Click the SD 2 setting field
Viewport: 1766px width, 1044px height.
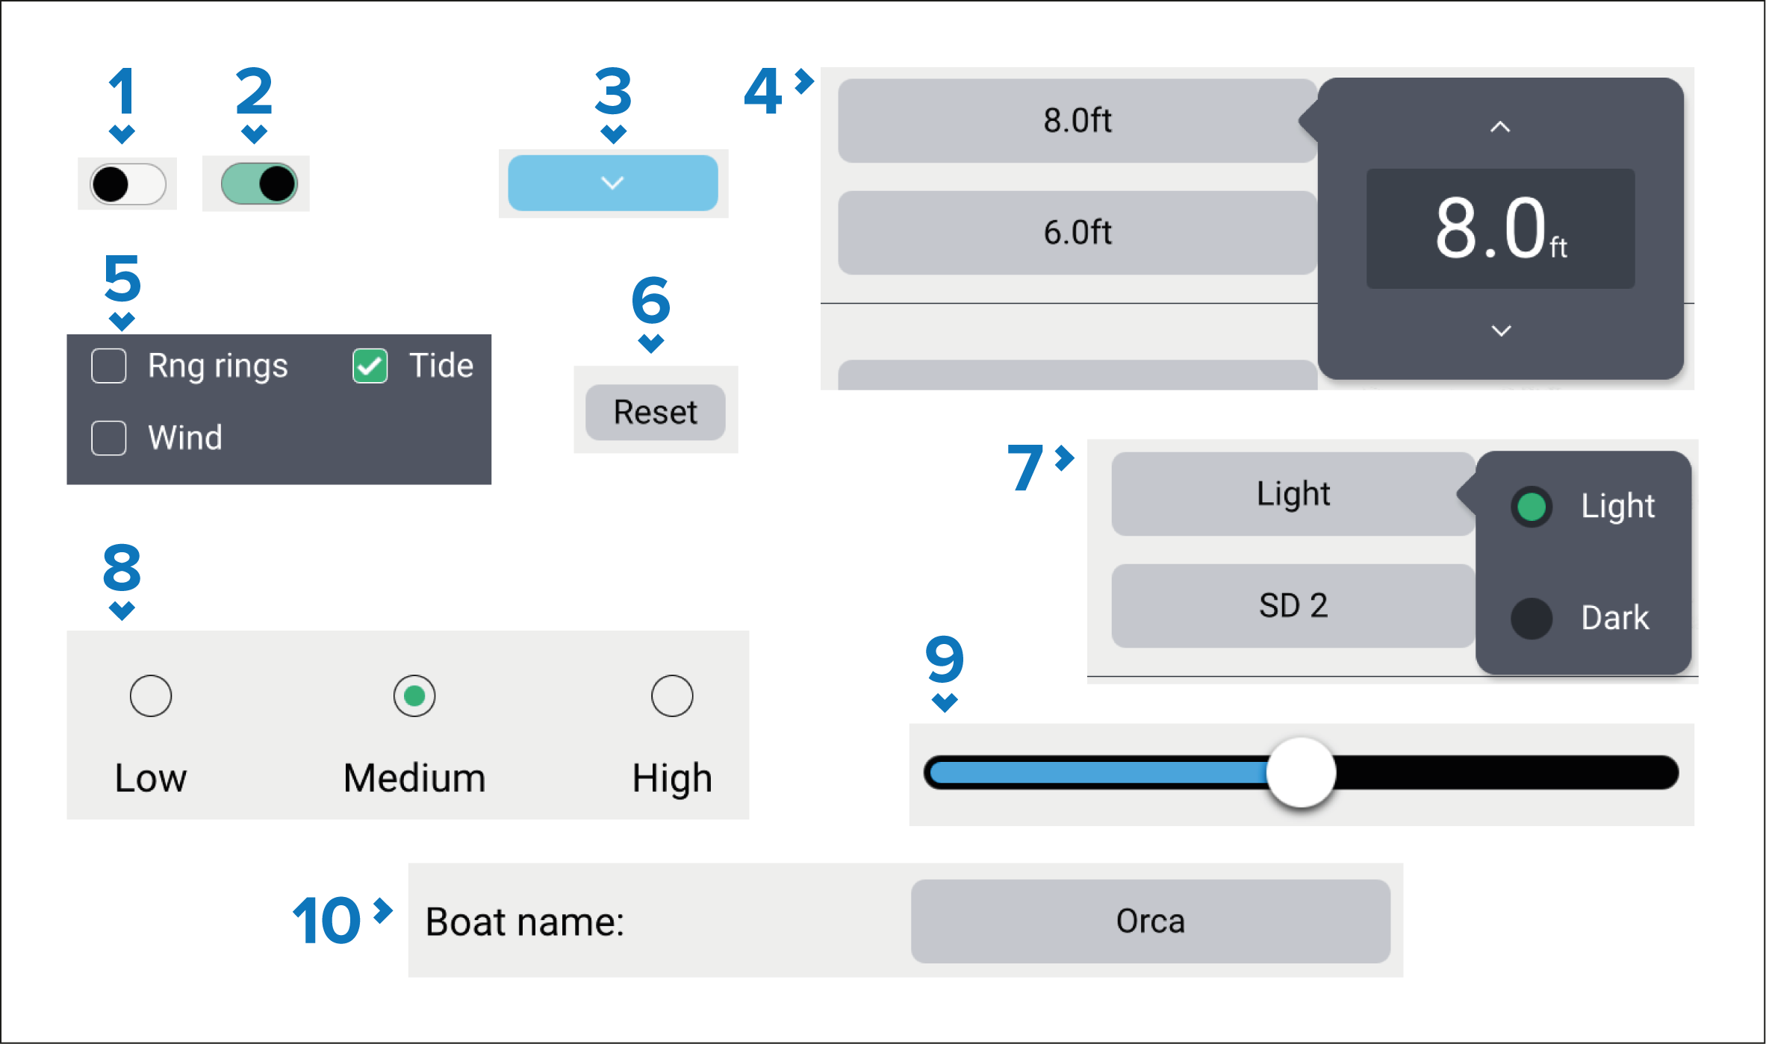1293,606
